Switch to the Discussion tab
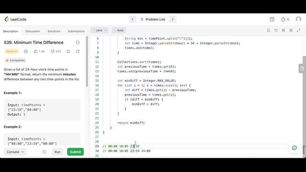This screenshot has height=172, width=306. 33,31
